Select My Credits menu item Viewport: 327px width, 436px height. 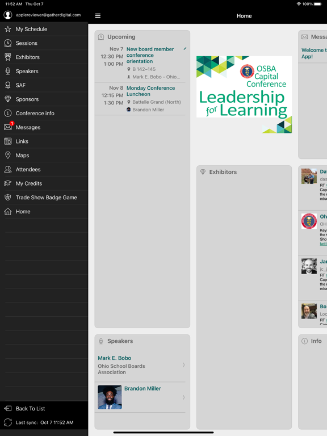pyautogui.click(x=44, y=183)
